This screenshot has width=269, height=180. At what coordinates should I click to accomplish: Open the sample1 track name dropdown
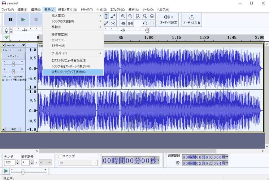[23, 45]
